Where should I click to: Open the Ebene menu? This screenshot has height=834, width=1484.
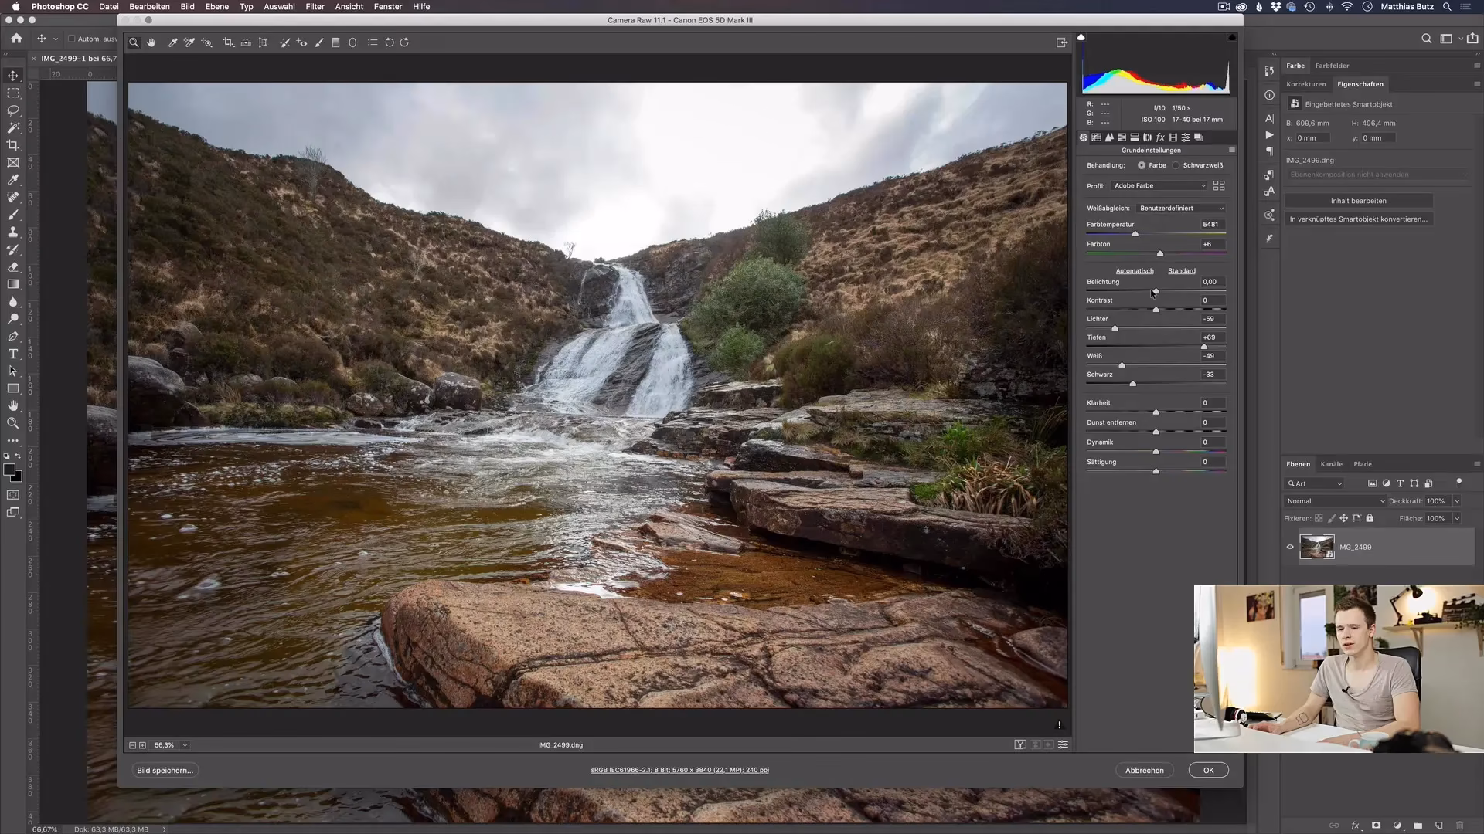216,6
